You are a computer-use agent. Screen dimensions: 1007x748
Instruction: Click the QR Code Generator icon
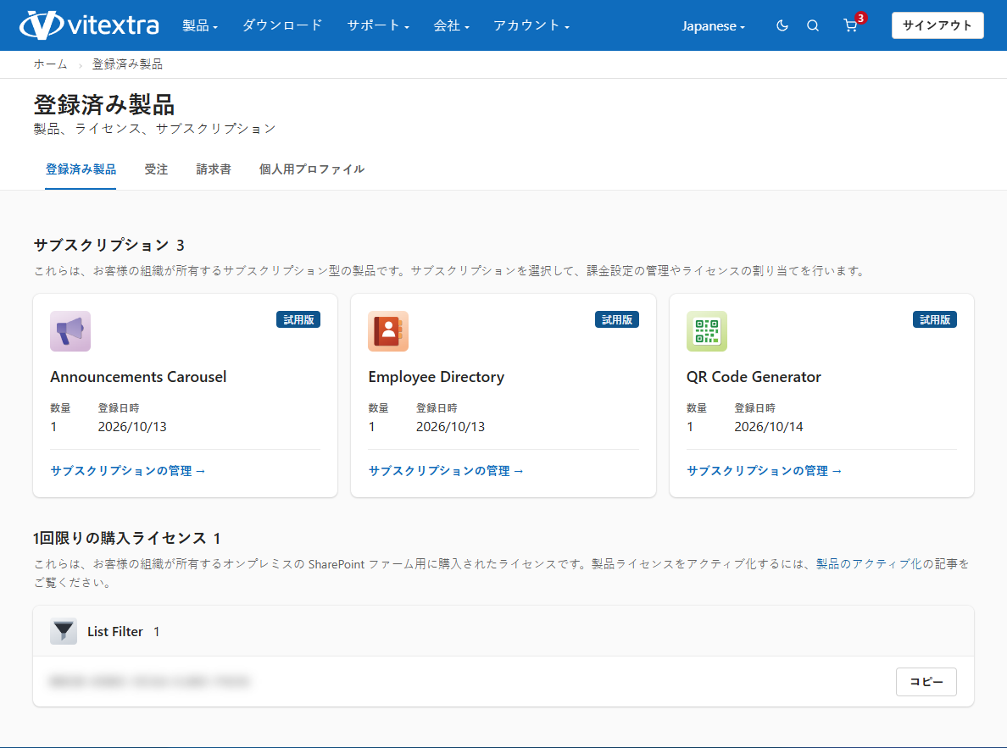click(x=706, y=331)
